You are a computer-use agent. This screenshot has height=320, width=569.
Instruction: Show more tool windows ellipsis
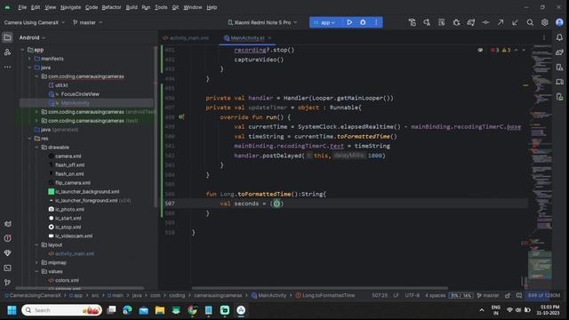pos(7,68)
